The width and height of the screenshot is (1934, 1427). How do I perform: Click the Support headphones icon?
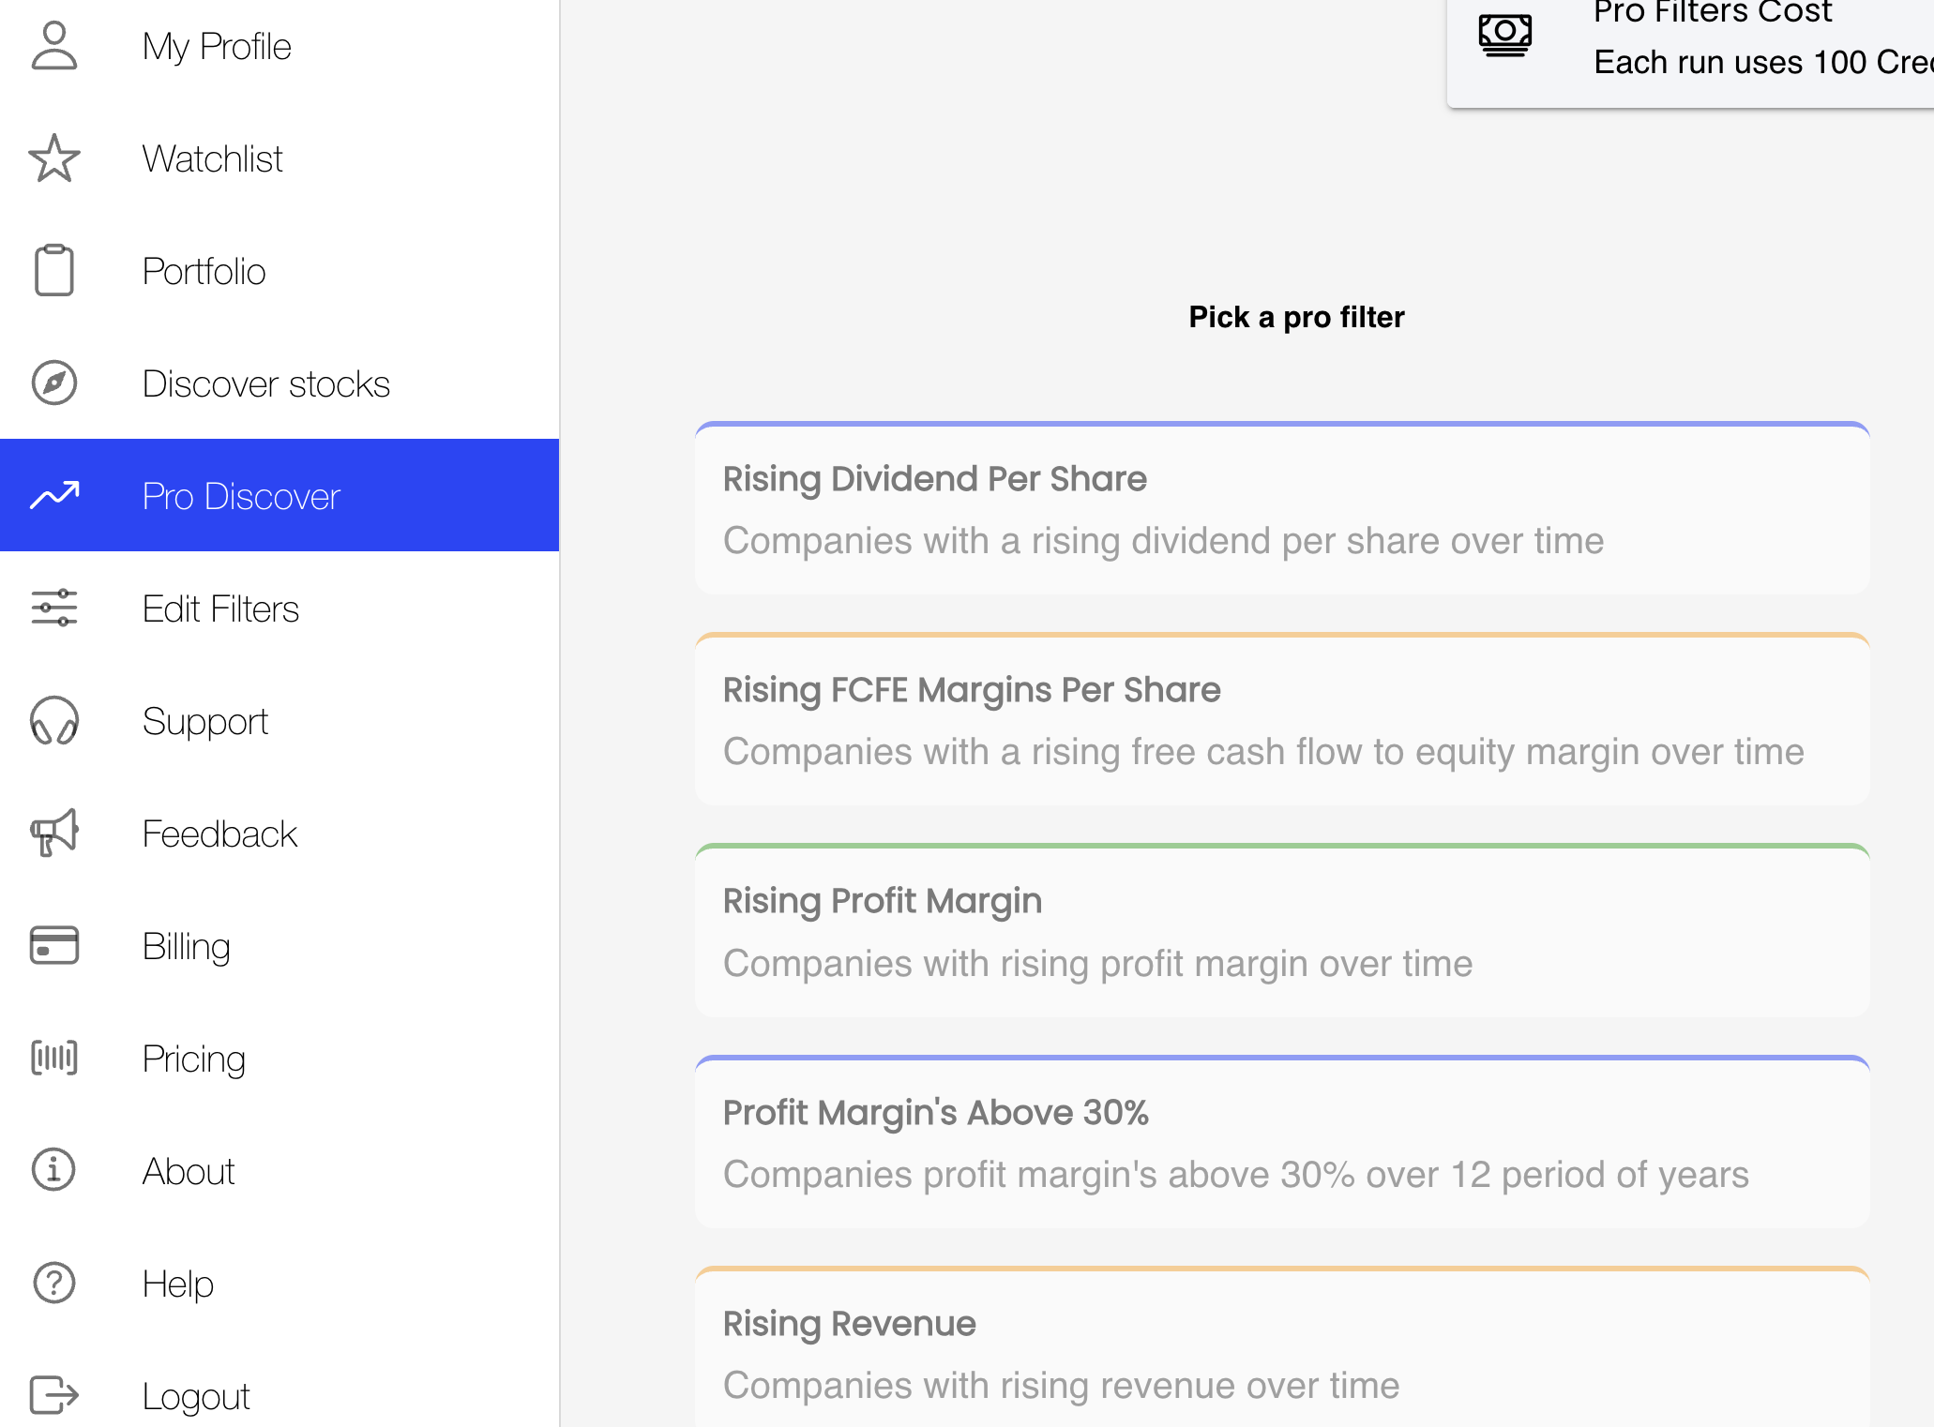coord(53,721)
